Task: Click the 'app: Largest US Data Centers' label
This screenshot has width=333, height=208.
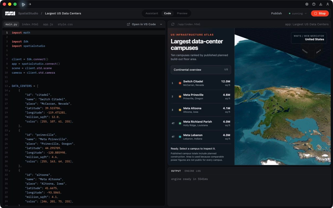Action: (307, 24)
